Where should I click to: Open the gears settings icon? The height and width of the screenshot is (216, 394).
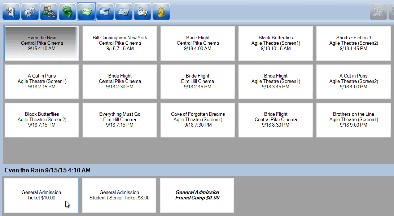[30, 12]
